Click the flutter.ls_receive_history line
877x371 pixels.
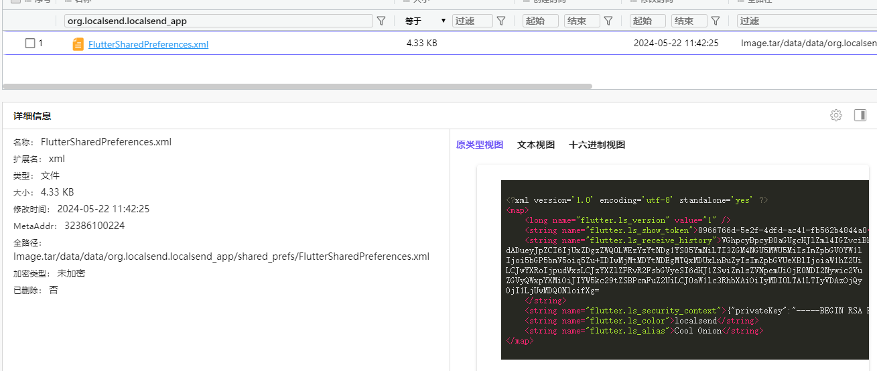pos(697,240)
